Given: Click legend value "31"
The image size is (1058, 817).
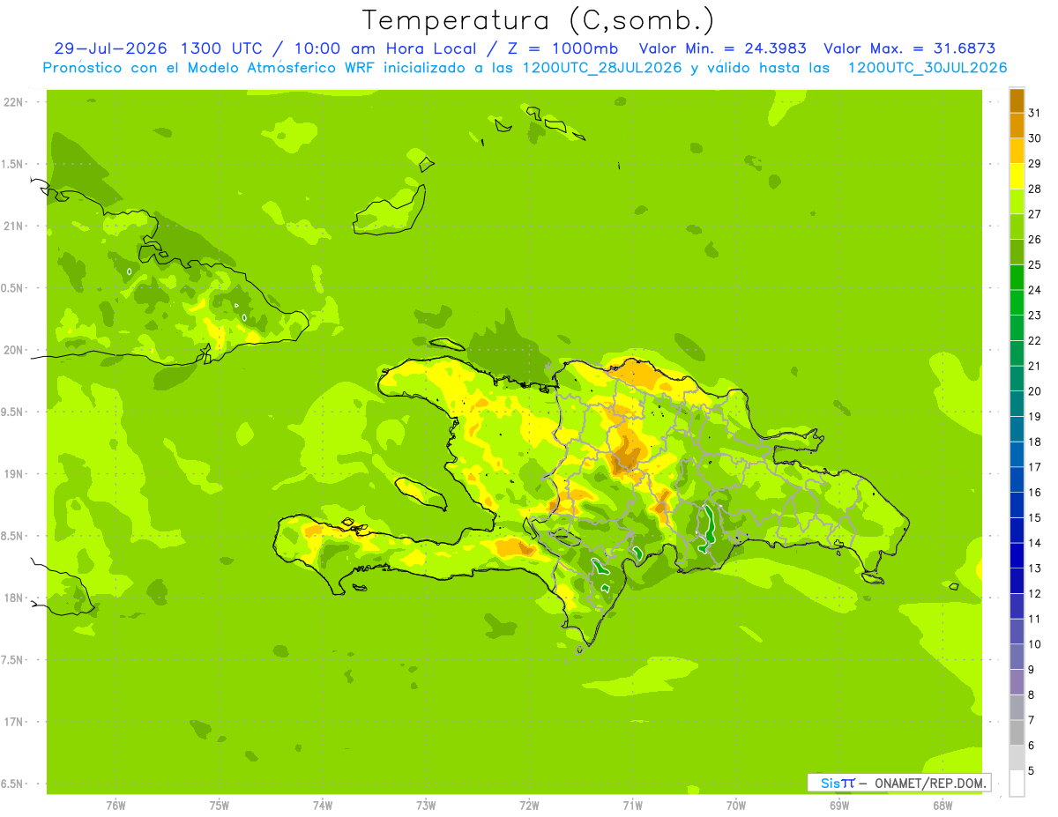Looking at the screenshot, I should [1035, 112].
